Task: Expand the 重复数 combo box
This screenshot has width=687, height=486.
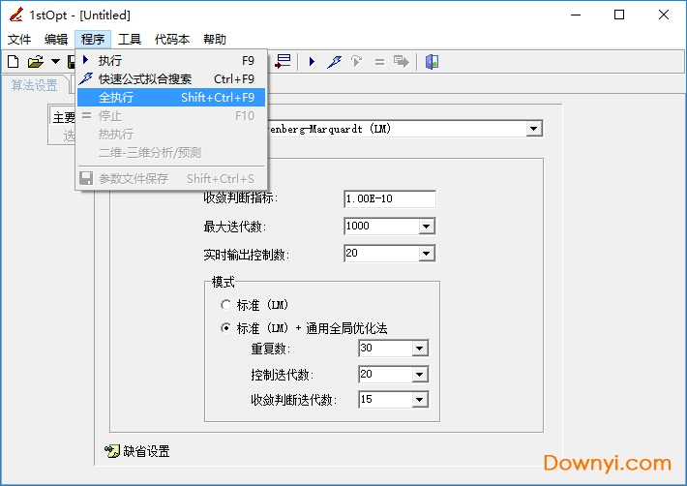Action: [419, 349]
